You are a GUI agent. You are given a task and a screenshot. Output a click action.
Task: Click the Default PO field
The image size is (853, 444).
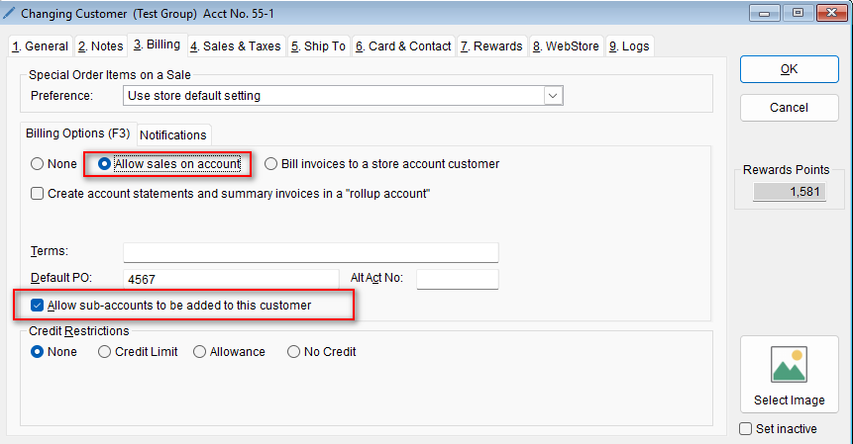(x=230, y=279)
